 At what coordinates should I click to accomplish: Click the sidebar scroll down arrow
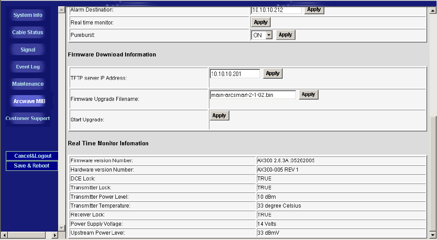click(x=62, y=228)
